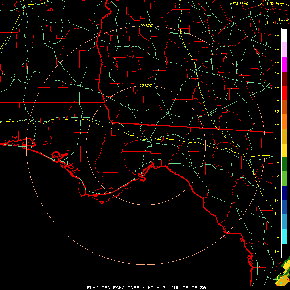Click the "(K FT)" units label

pos(272,22)
